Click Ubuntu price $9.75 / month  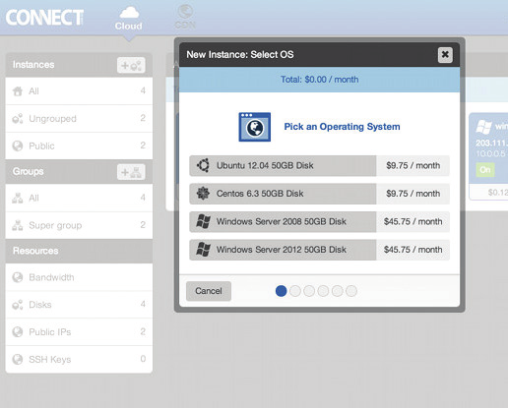413,165
